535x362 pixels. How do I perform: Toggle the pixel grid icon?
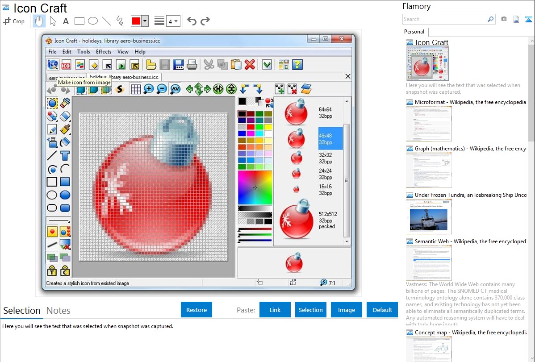136,89
